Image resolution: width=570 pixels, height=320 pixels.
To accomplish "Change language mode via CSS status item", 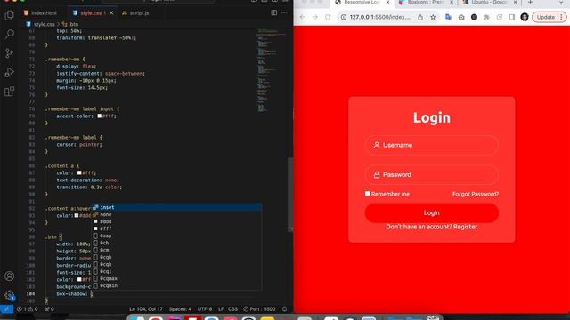I will (233, 309).
